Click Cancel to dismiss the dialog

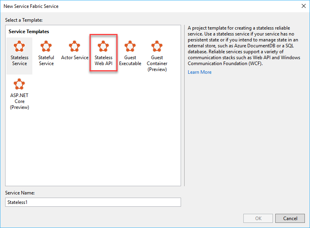(290, 219)
